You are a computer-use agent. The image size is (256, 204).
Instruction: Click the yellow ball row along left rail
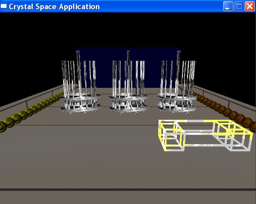click(x=32, y=112)
